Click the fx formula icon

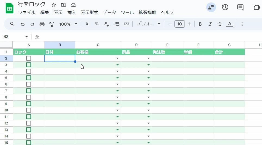point(37,37)
